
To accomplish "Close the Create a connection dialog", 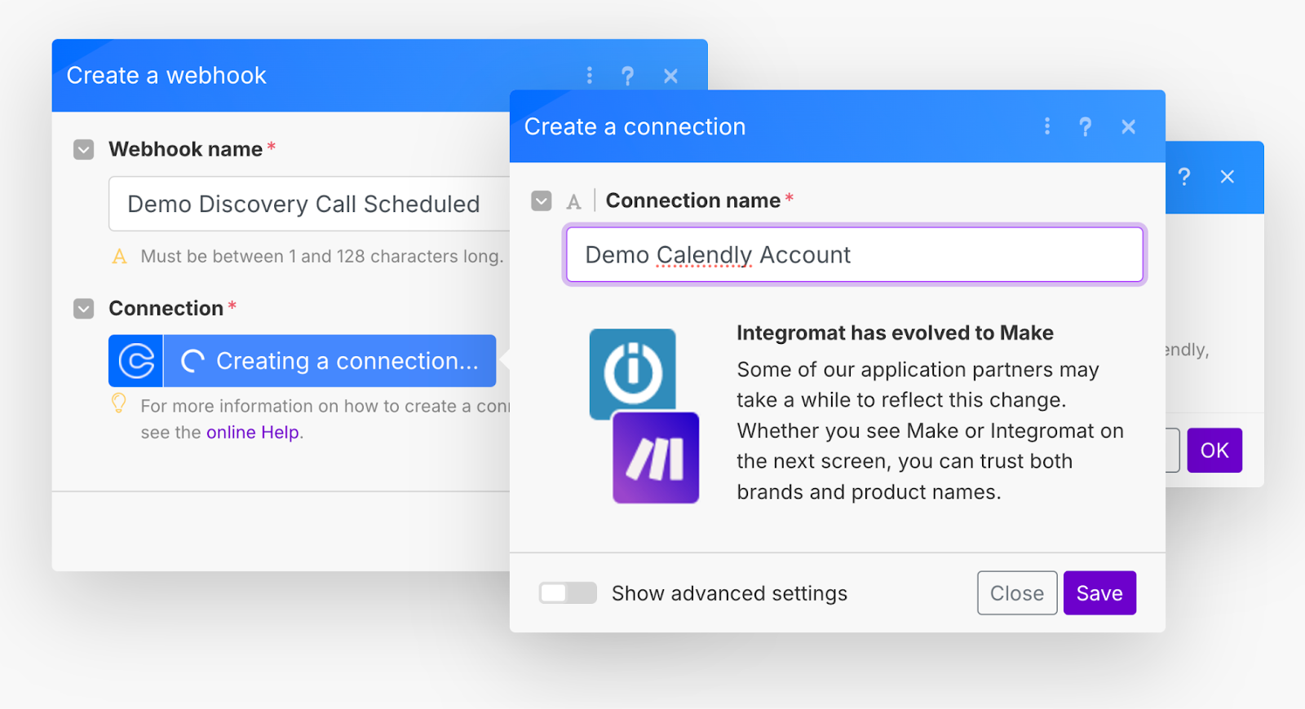I will click(x=1128, y=126).
